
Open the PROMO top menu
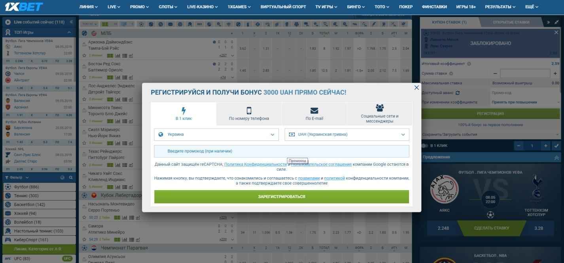pyautogui.click(x=140, y=7)
